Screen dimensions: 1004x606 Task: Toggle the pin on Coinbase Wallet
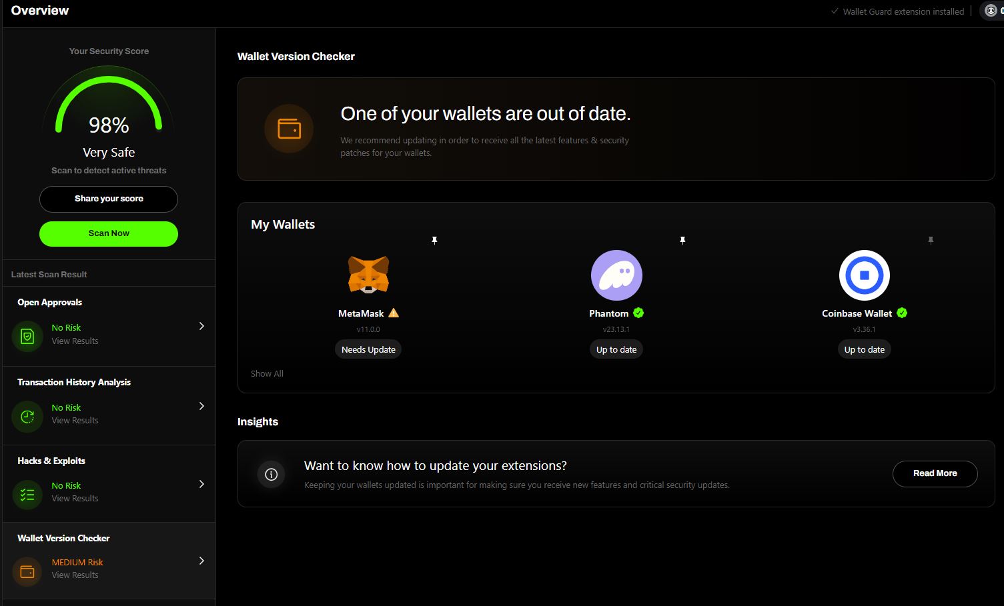click(931, 240)
